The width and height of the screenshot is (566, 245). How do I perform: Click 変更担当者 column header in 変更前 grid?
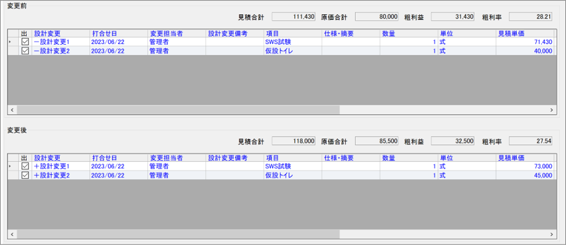pos(177,33)
